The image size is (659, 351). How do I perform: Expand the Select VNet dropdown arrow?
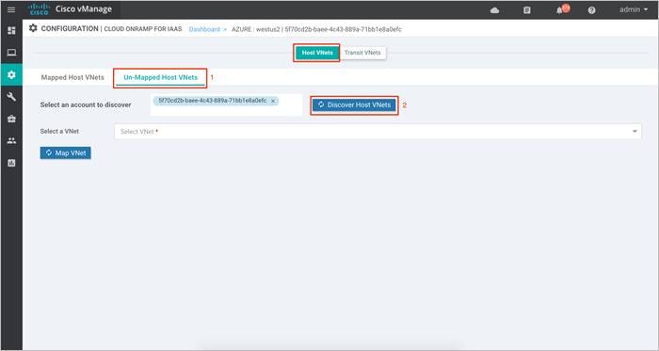pos(635,132)
